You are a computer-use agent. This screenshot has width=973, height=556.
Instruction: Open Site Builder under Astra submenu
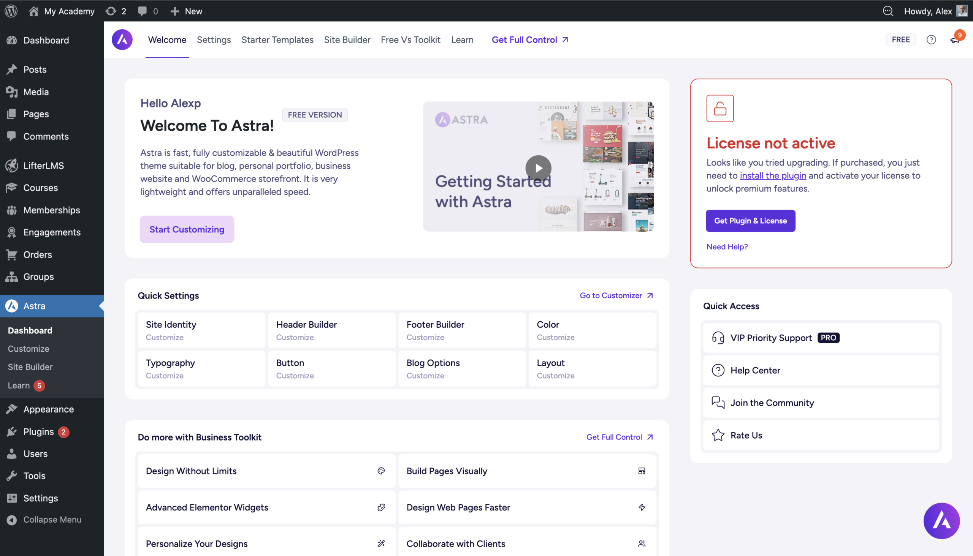point(30,367)
